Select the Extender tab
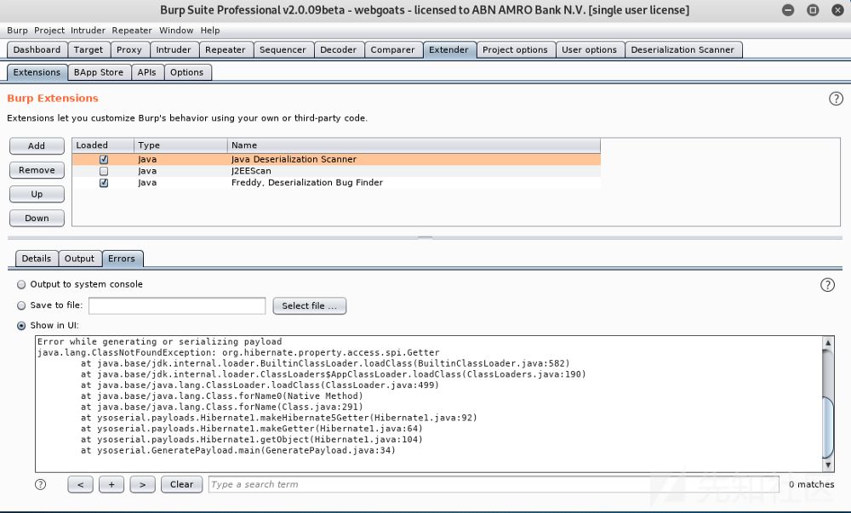This screenshot has width=851, height=513. tap(448, 50)
